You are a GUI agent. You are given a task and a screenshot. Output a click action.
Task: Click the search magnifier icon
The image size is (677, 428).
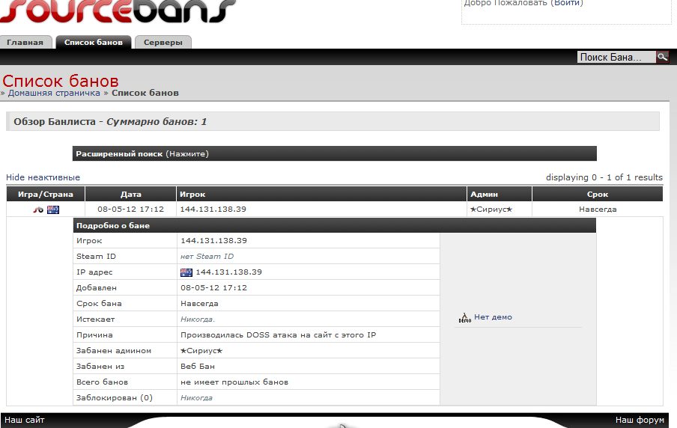point(662,57)
